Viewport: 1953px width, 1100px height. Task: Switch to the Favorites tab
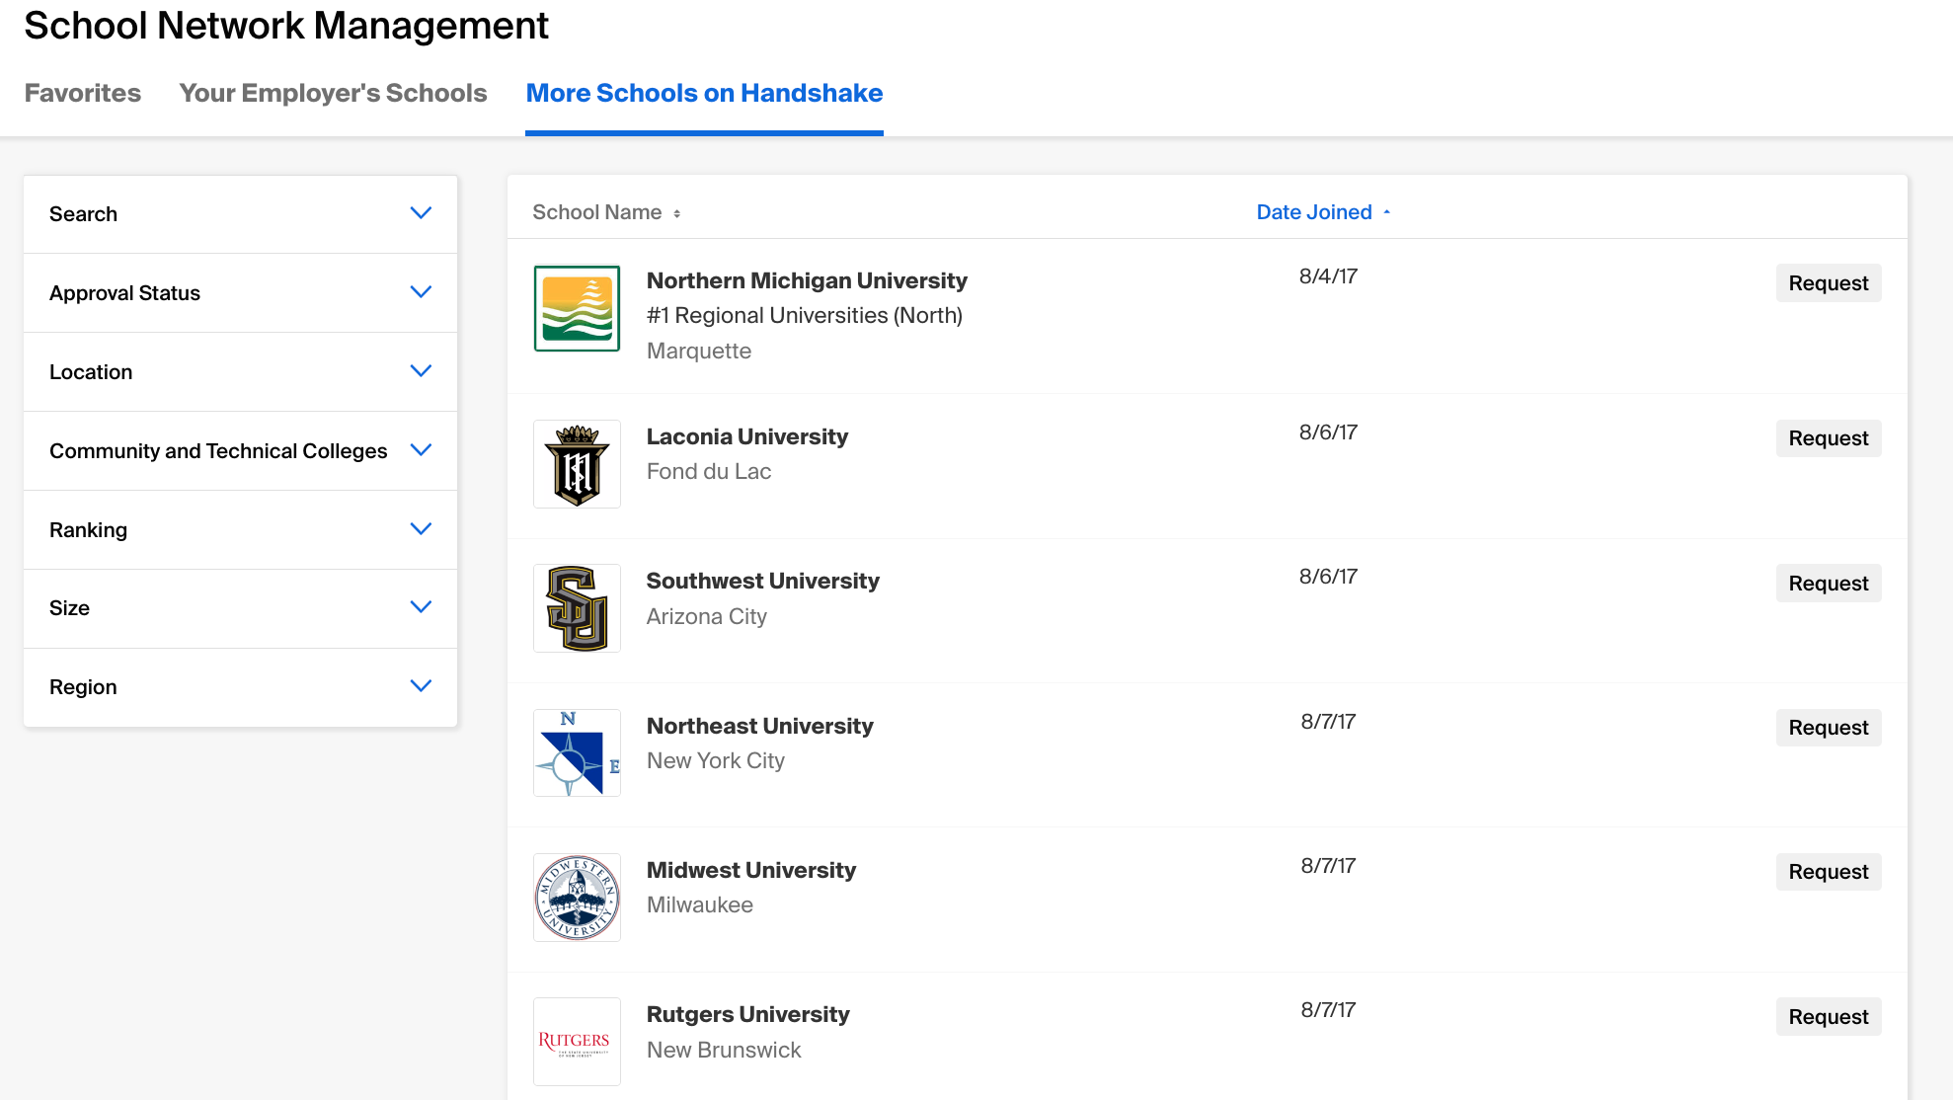pos(82,93)
